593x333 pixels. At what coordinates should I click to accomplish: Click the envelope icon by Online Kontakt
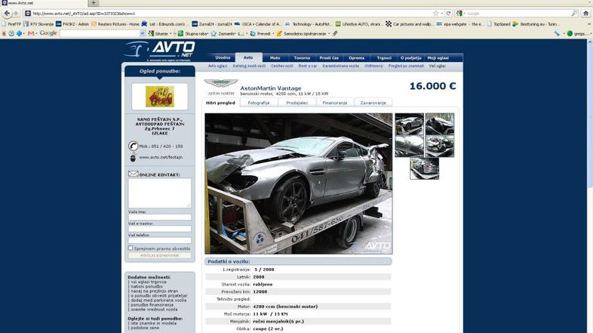(x=133, y=174)
